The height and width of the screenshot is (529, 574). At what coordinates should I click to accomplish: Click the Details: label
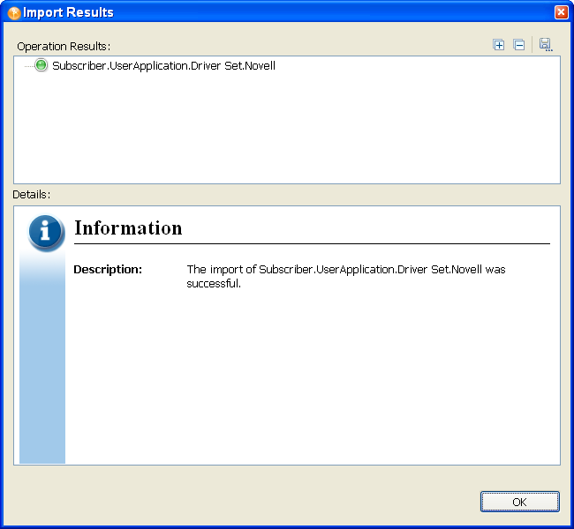point(32,194)
